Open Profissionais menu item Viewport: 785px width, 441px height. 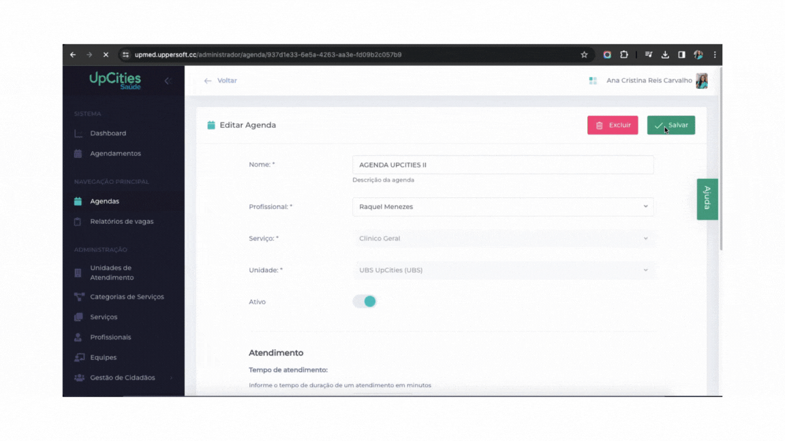coord(110,338)
